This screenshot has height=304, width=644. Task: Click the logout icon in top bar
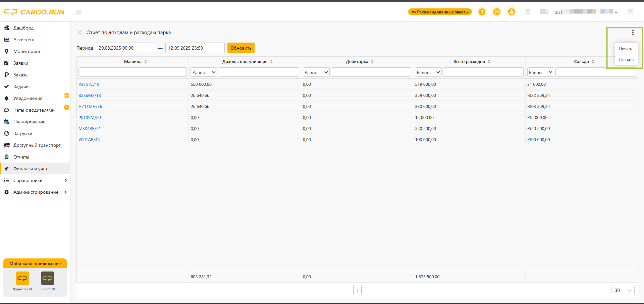coord(631,12)
